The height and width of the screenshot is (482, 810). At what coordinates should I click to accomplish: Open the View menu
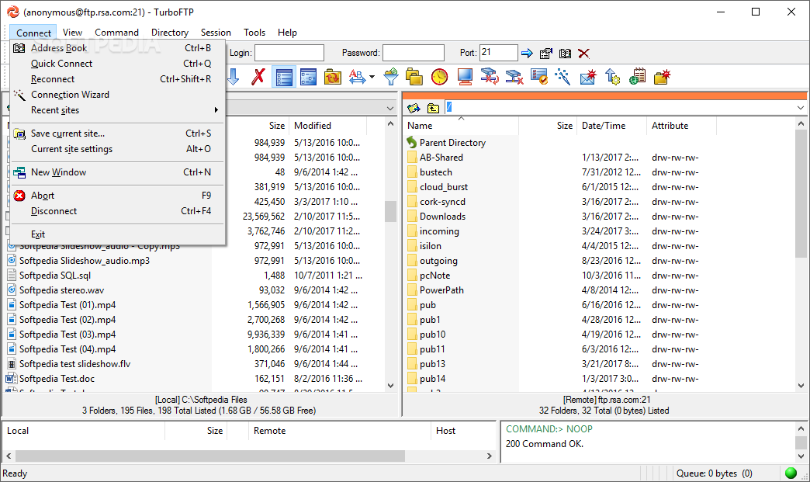(x=72, y=33)
